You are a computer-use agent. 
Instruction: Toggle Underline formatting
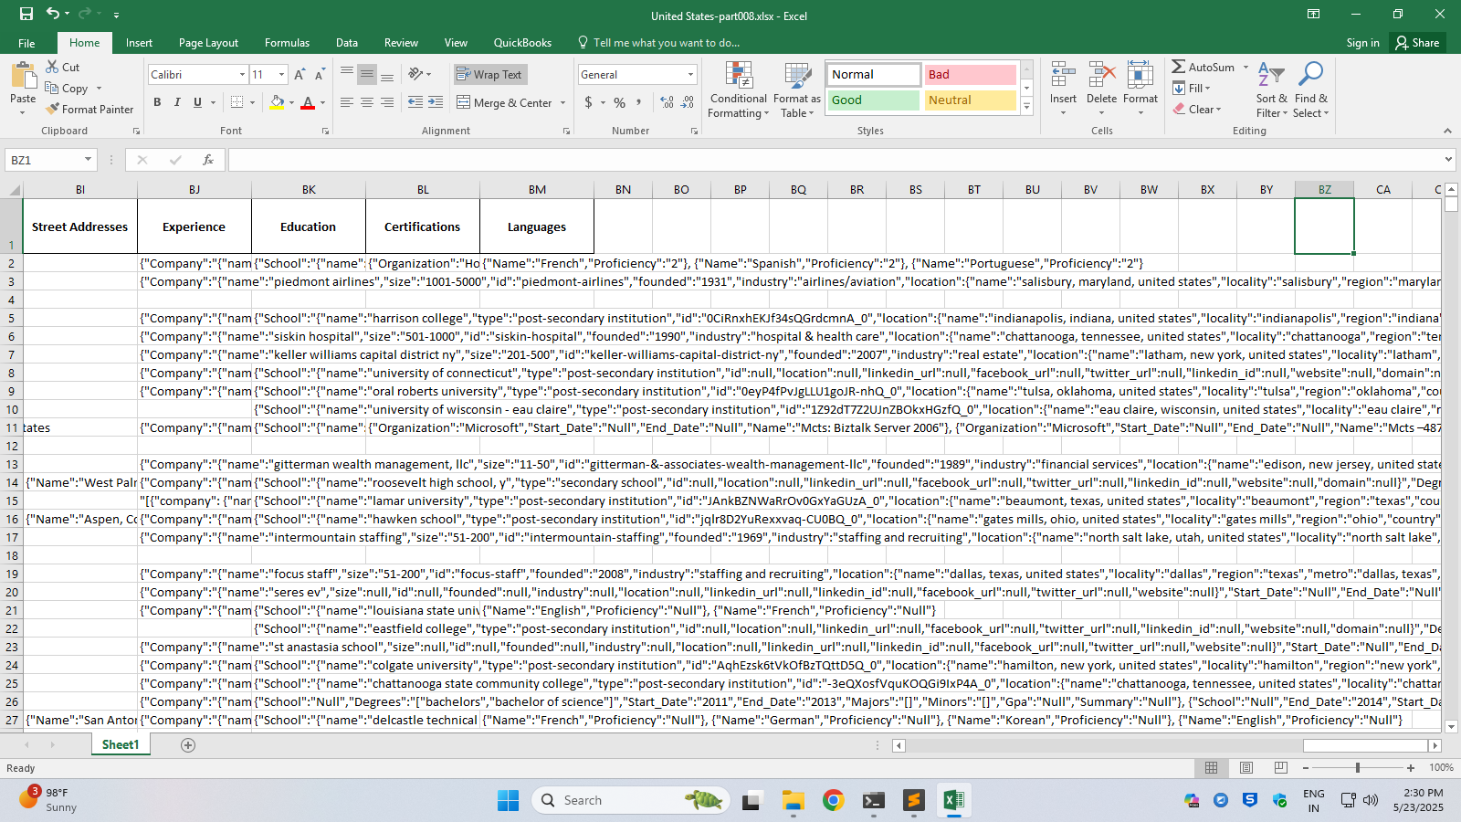coord(197,102)
